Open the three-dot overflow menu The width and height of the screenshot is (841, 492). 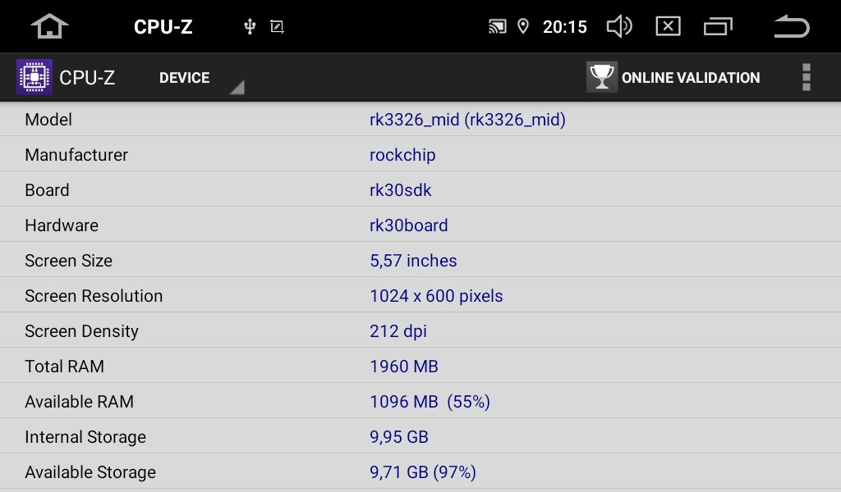coord(807,77)
